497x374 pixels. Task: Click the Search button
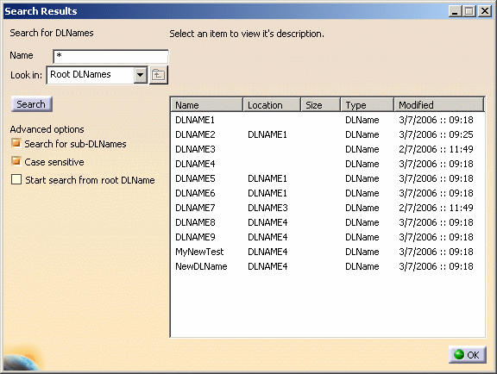tap(31, 104)
